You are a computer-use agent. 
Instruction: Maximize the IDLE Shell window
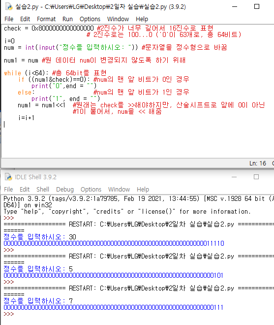click(256, 177)
